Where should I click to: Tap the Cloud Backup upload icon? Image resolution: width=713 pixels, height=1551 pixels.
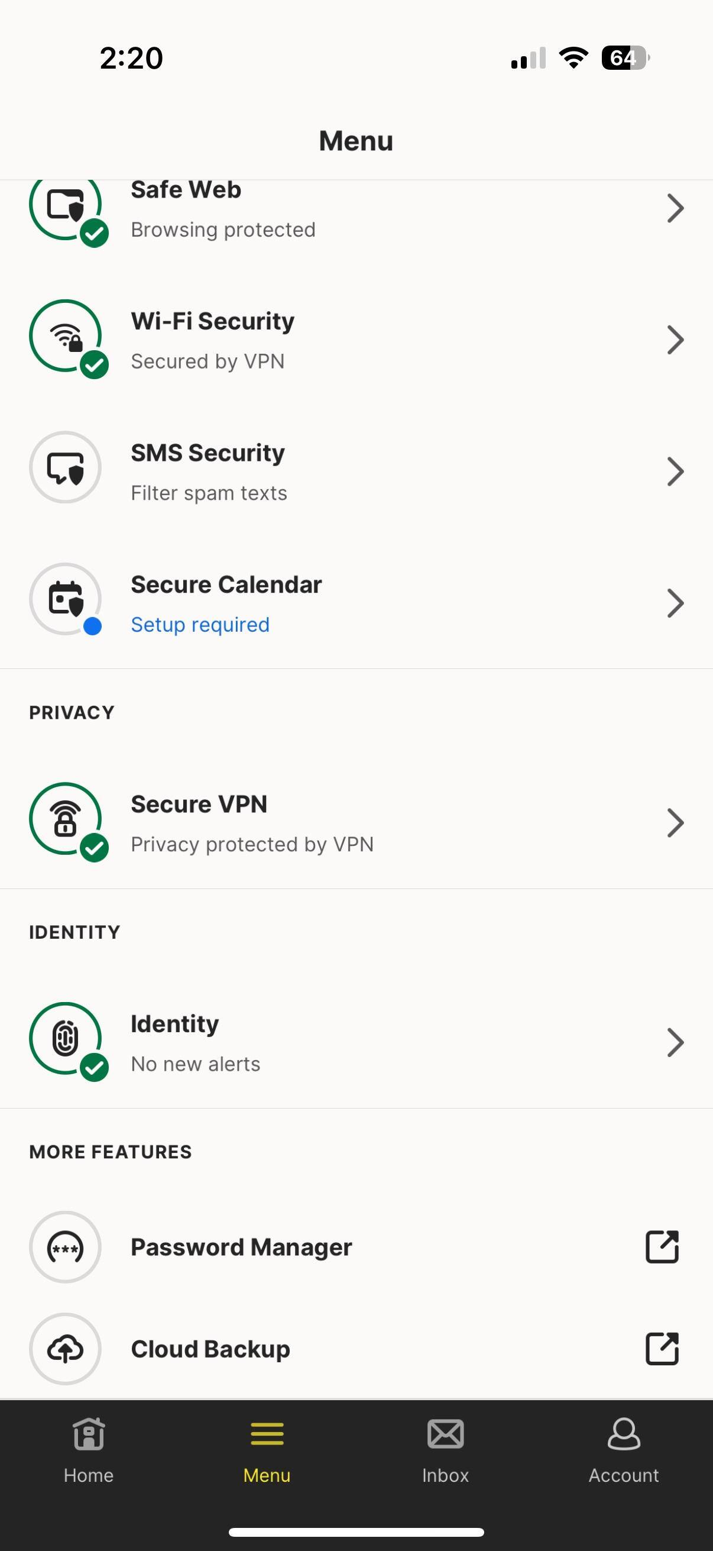[x=66, y=1349]
